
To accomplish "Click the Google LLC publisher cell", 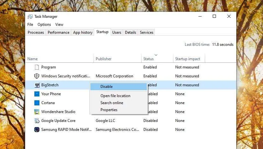I will click(x=105, y=121).
